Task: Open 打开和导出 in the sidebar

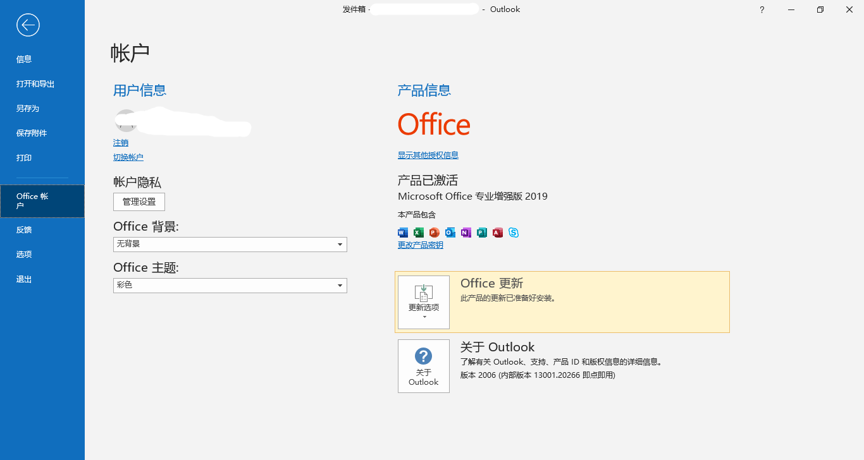Action: click(42, 84)
